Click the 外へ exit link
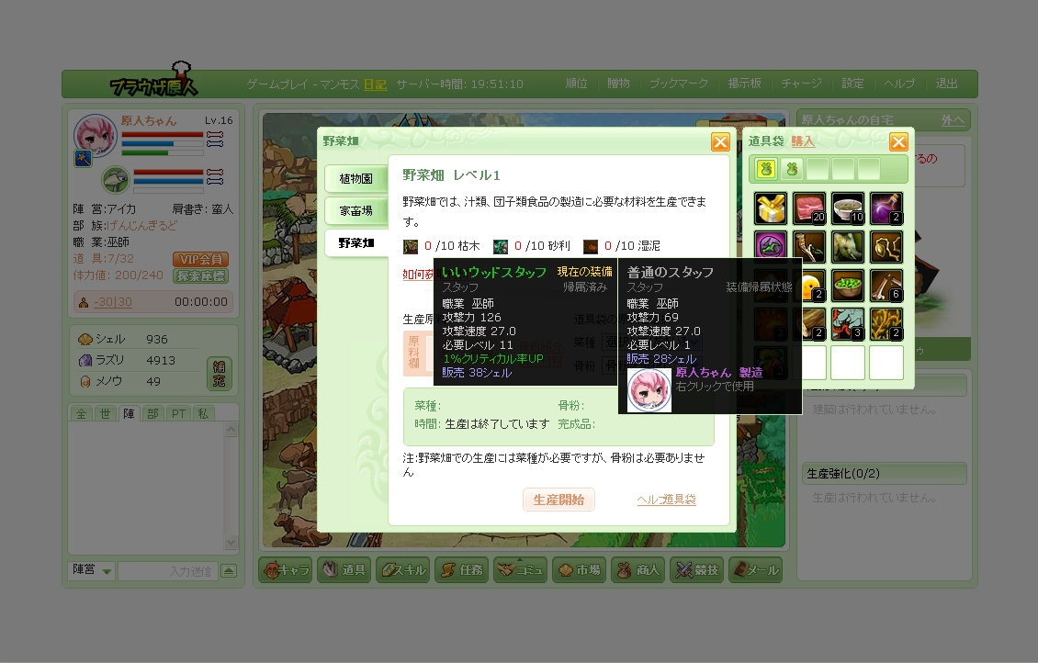Screen dimensions: 1038x663 pyautogui.click(x=953, y=119)
